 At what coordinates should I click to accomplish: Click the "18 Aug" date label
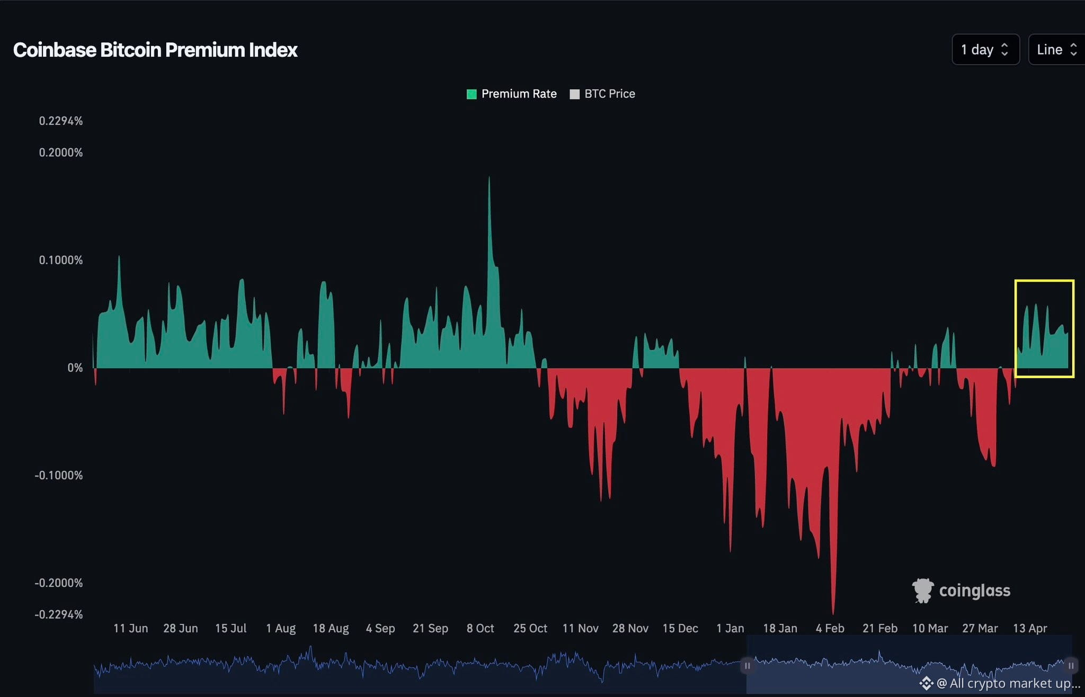click(331, 628)
